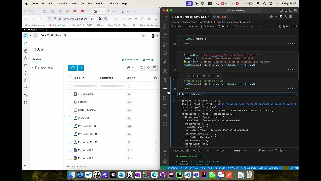Add a Markdown cell to the notebook
This screenshot has height=181, width=321.
pyautogui.click(x=191, y=26)
